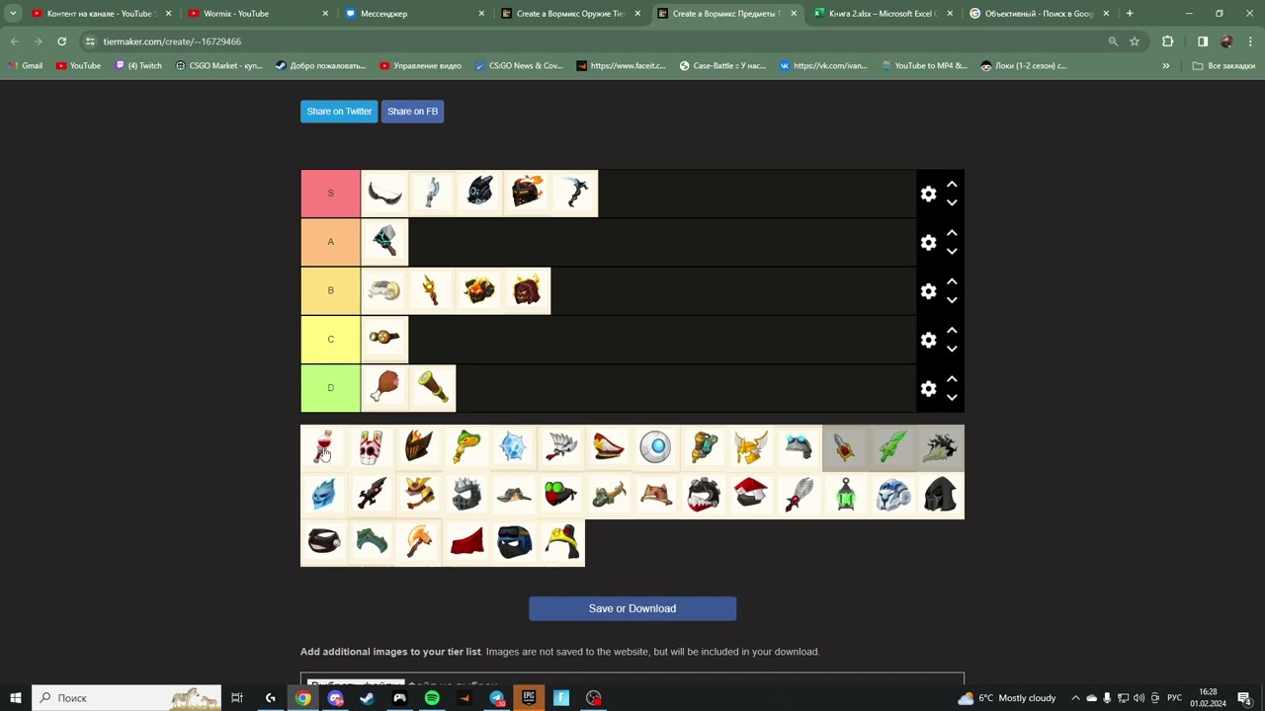The width and height of the screenshot is (1265, 711).
Task: Move tier D row down
Action: 952,397
